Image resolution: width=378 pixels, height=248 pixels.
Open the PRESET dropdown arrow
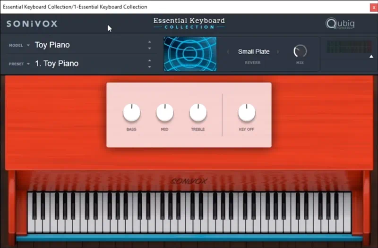click(28, 64)
